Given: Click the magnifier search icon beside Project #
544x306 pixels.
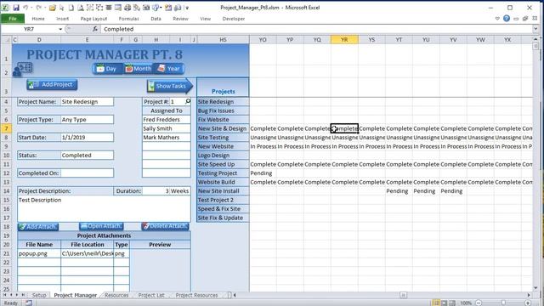Looking at the screenshot, I should click(188, 101).
